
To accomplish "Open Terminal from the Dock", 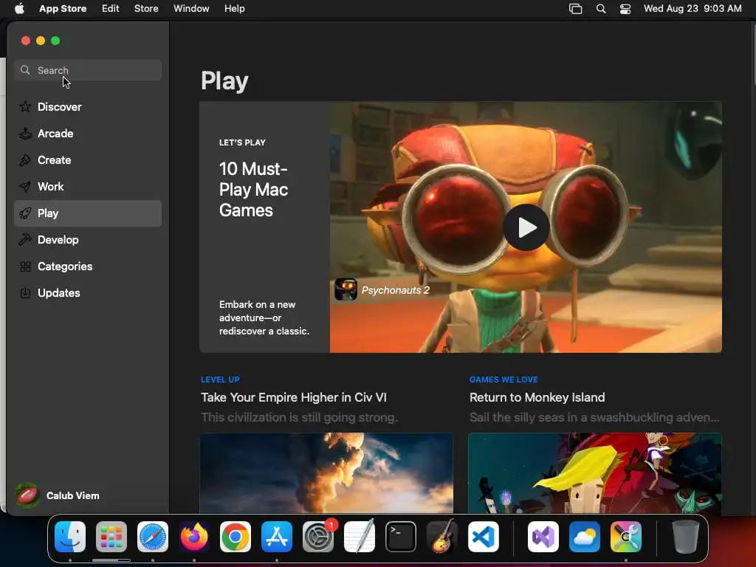I will (x=401, y=536).
